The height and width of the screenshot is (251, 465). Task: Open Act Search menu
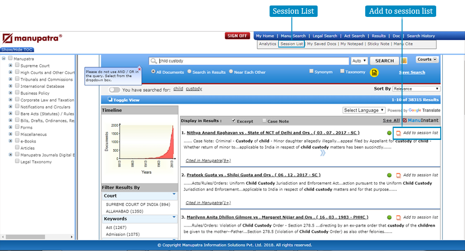(x=354, y=36)
